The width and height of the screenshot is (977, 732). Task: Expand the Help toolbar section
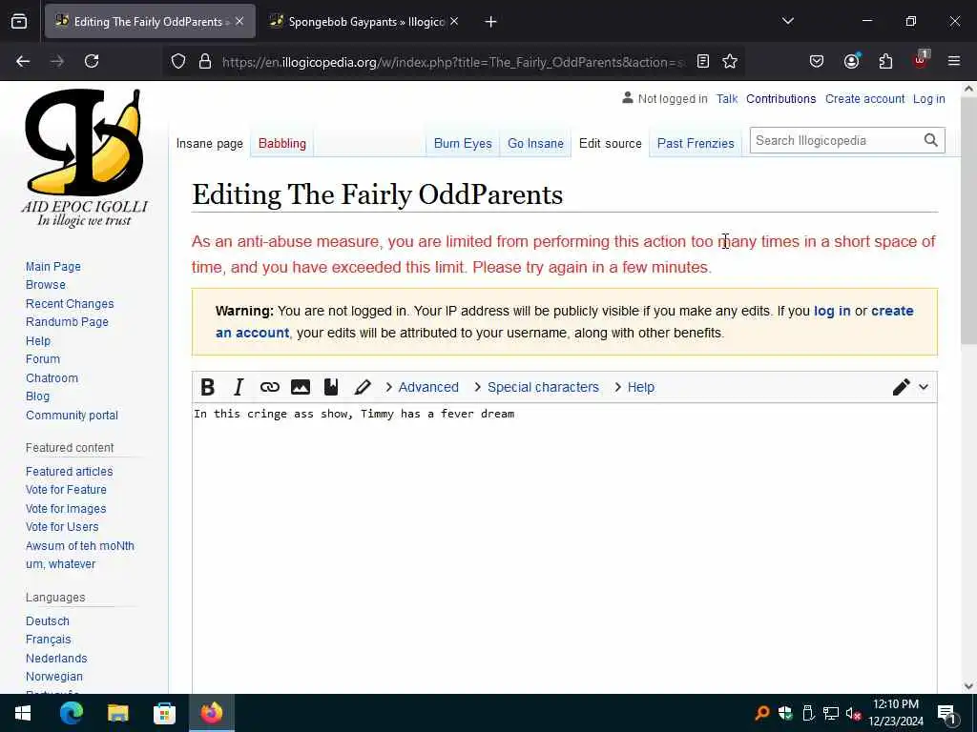click(x=634, y=387)
